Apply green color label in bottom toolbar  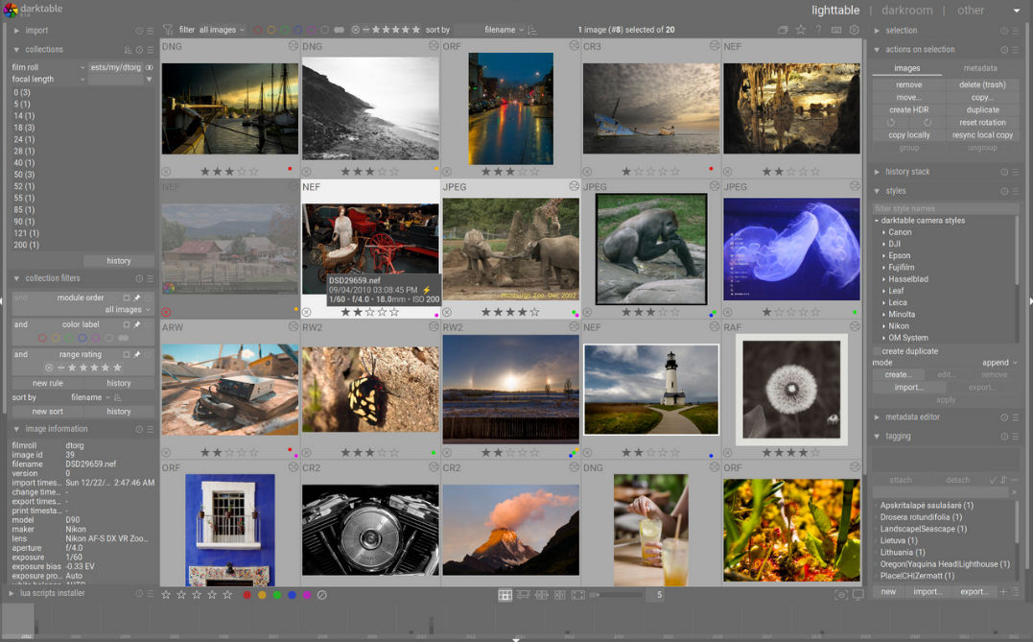(276, 595)
